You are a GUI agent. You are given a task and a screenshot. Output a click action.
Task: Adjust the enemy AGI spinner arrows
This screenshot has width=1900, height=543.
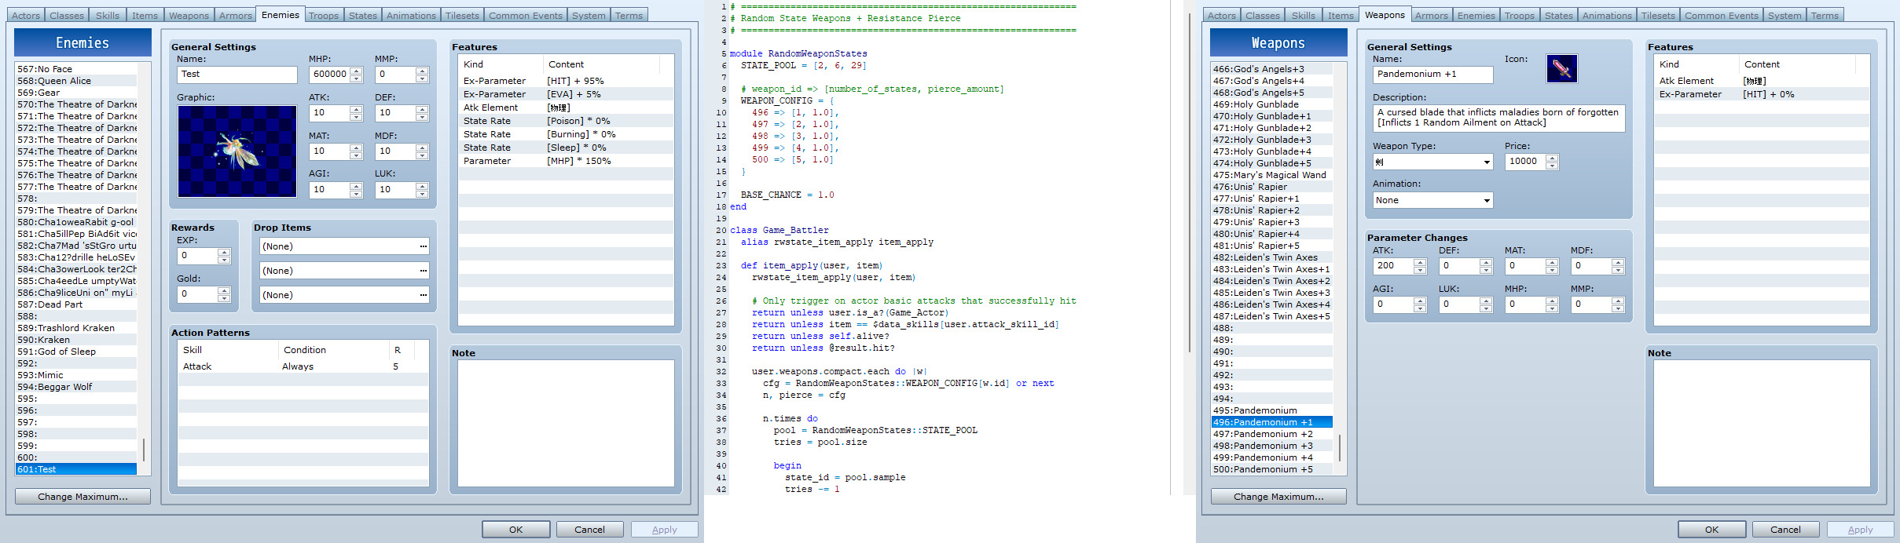click(x=356, y=190)
